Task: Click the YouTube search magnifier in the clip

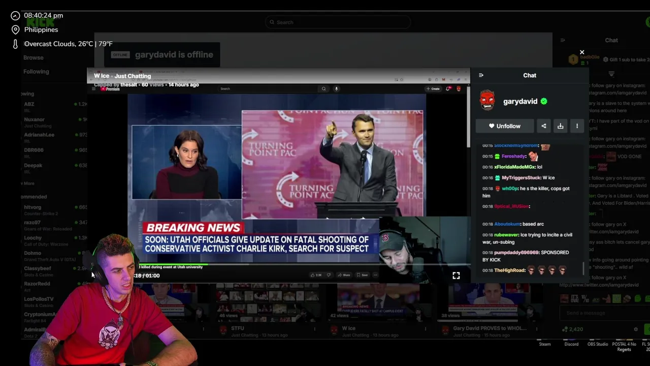Action: tap(323, 88)
